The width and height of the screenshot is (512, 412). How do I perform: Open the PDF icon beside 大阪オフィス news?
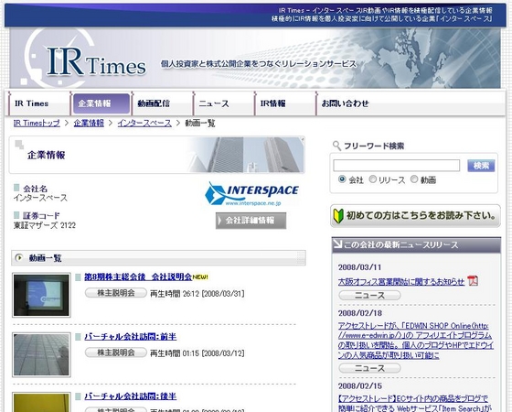coord(473,281)
